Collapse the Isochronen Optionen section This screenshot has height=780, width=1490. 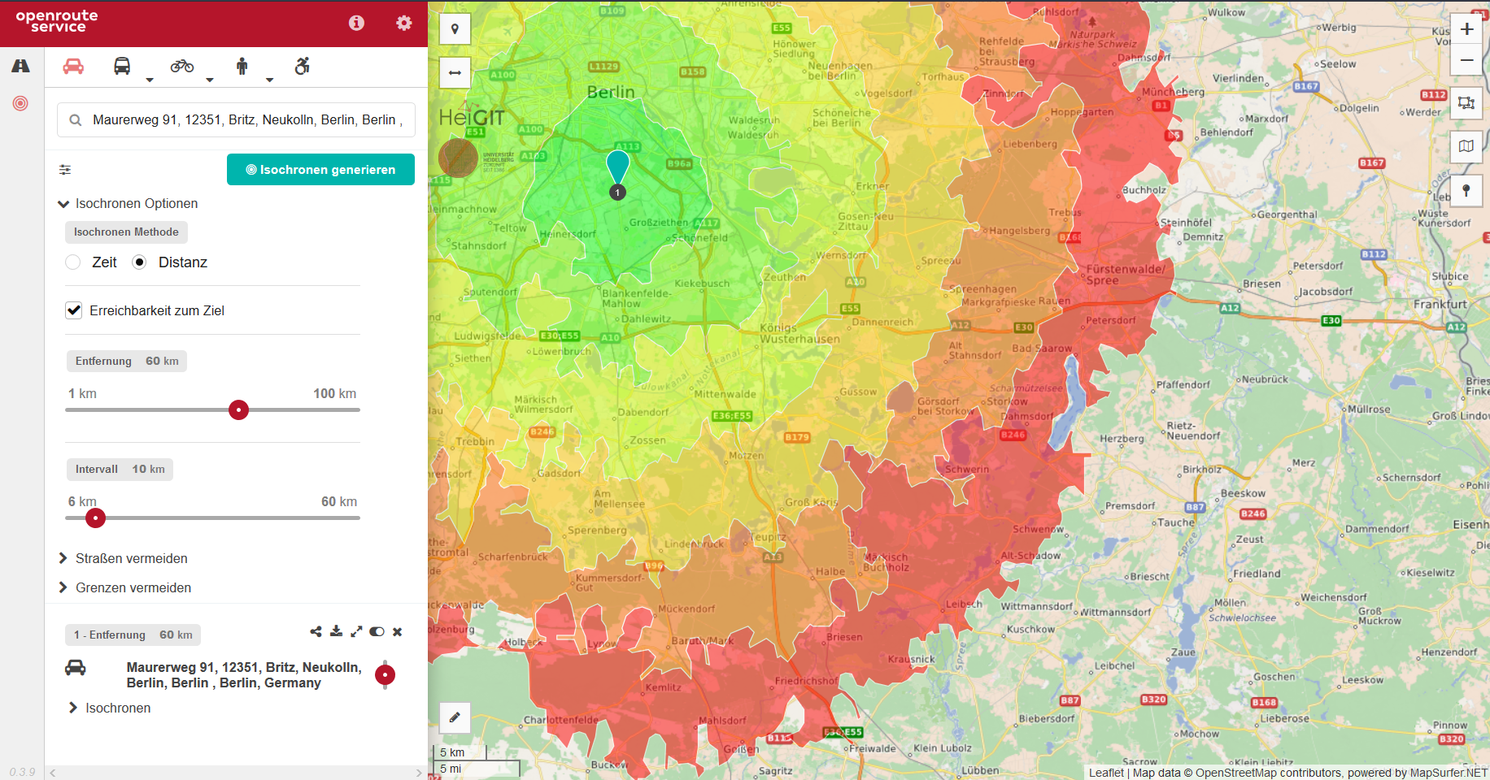pyautogui.click(x=63, y=204)
